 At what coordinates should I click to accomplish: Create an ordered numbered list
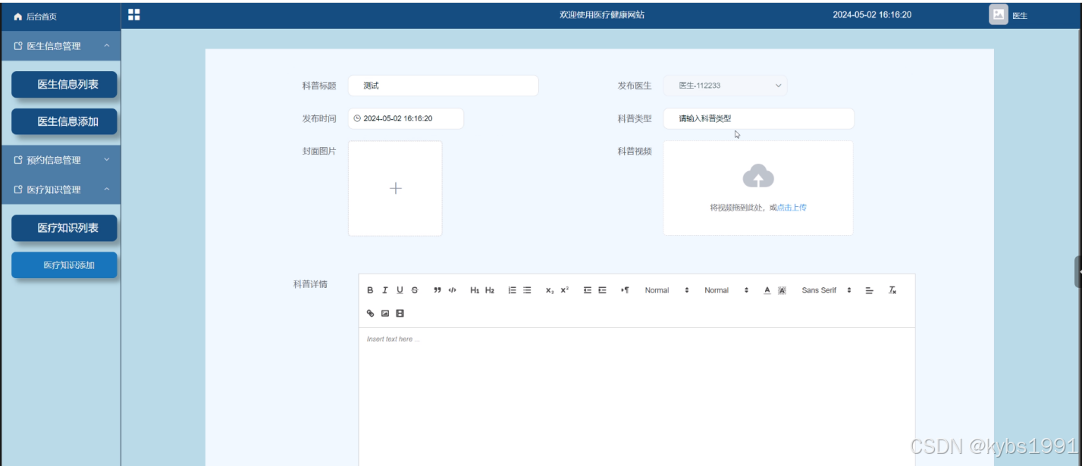pyautogui.click(x=512, y=290)
